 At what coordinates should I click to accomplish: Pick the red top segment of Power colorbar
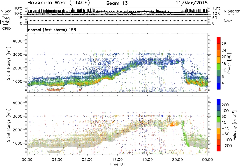click(219, 40)
